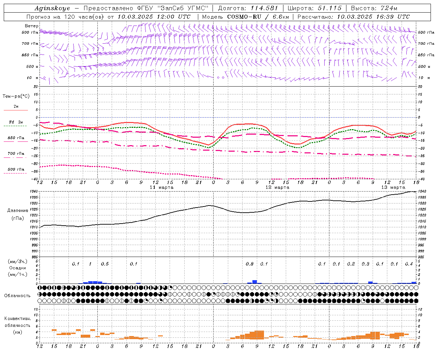
Task: Click the 11 марта date label
Action: (x=161, y=187)
